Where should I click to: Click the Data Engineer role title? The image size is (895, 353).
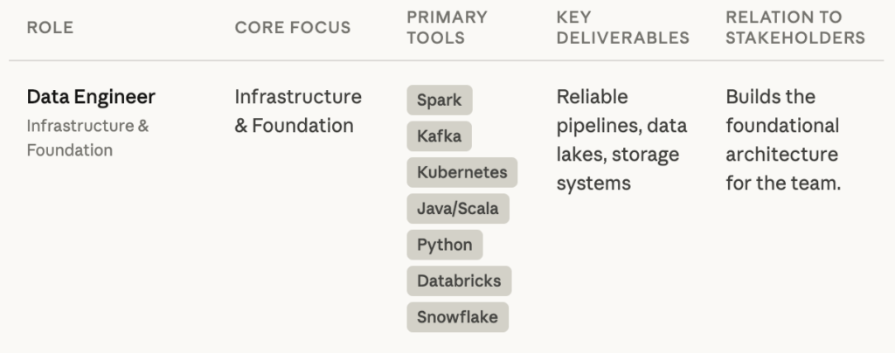(91, 96)
